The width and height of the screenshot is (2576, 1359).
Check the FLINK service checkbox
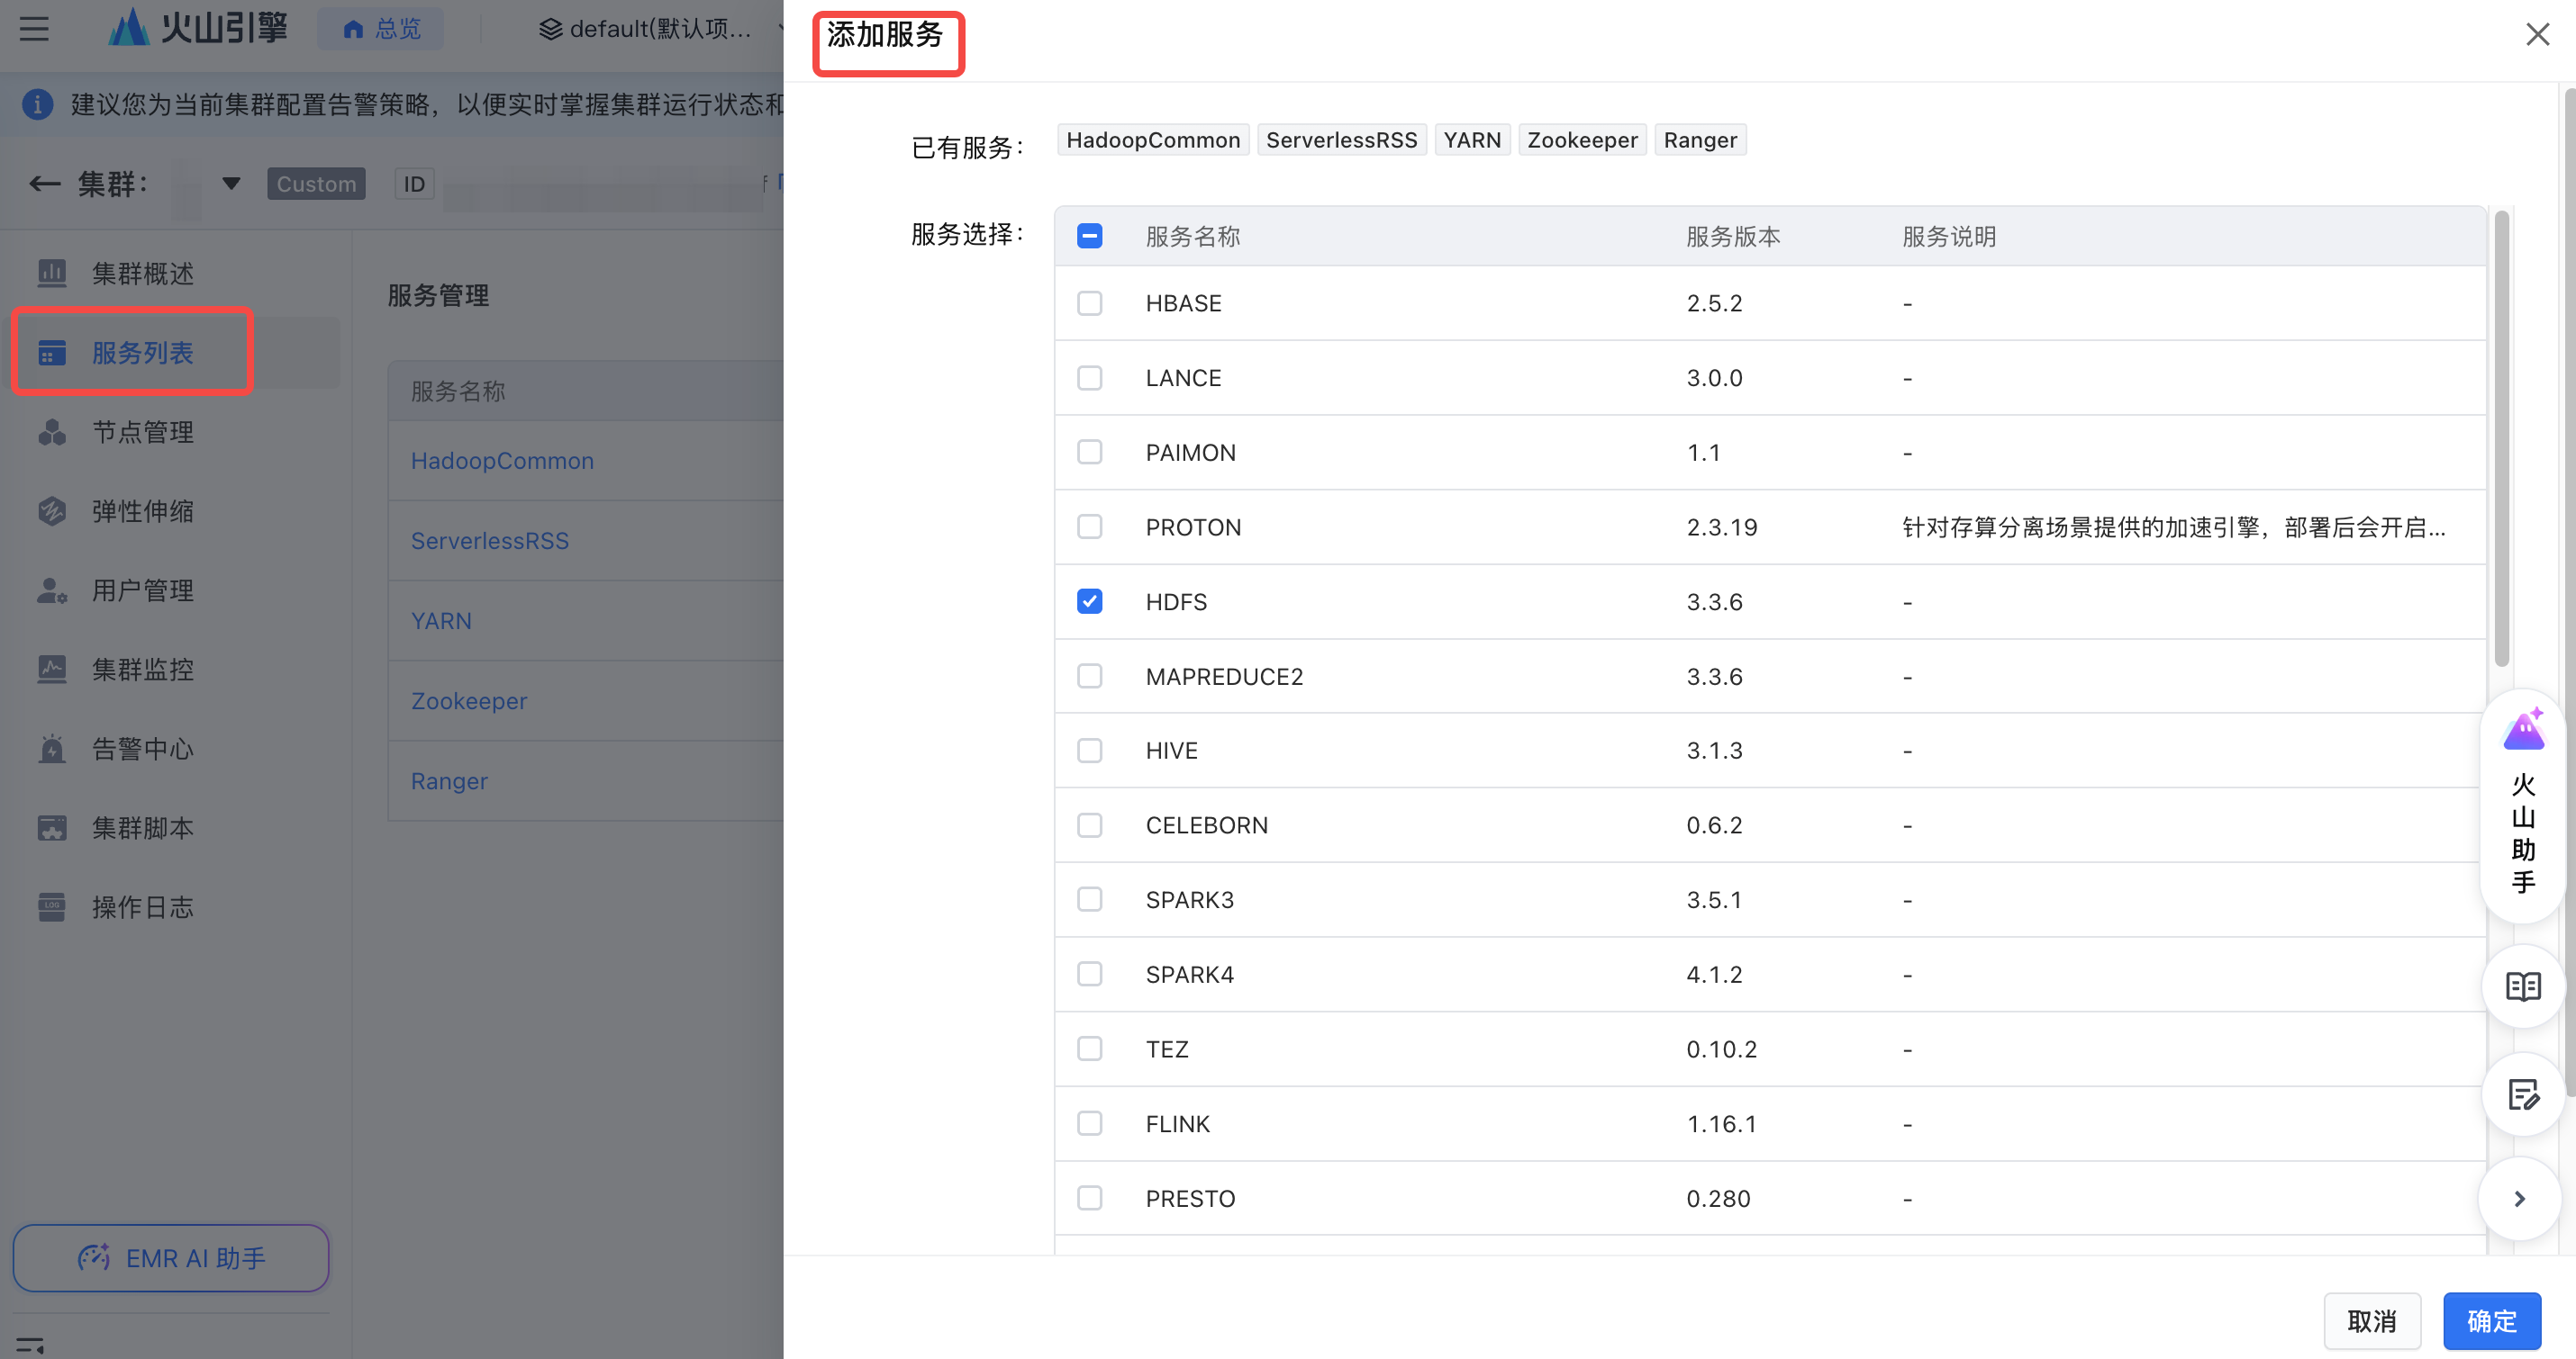tap(1090, 1123)
